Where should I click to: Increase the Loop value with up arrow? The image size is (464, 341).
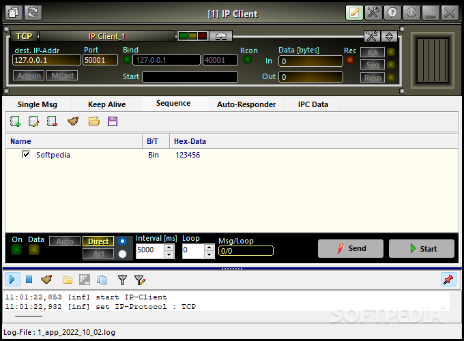pos(209,248)
